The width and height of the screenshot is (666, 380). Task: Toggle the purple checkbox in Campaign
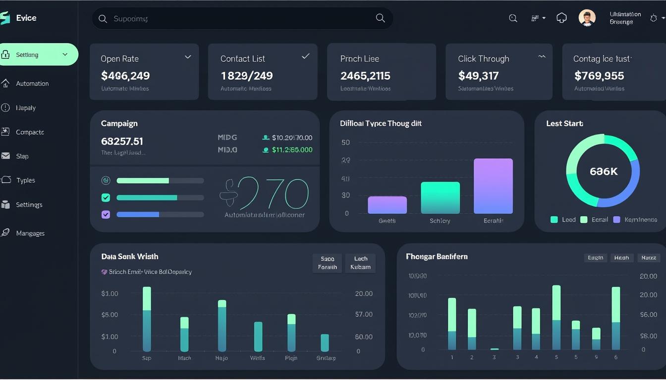(106, 214)
